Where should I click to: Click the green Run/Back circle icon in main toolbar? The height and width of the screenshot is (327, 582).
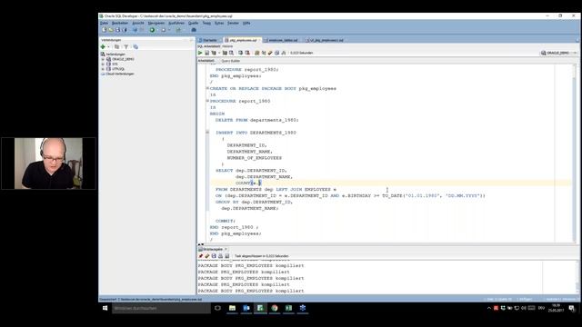click(x=152, y=30)
